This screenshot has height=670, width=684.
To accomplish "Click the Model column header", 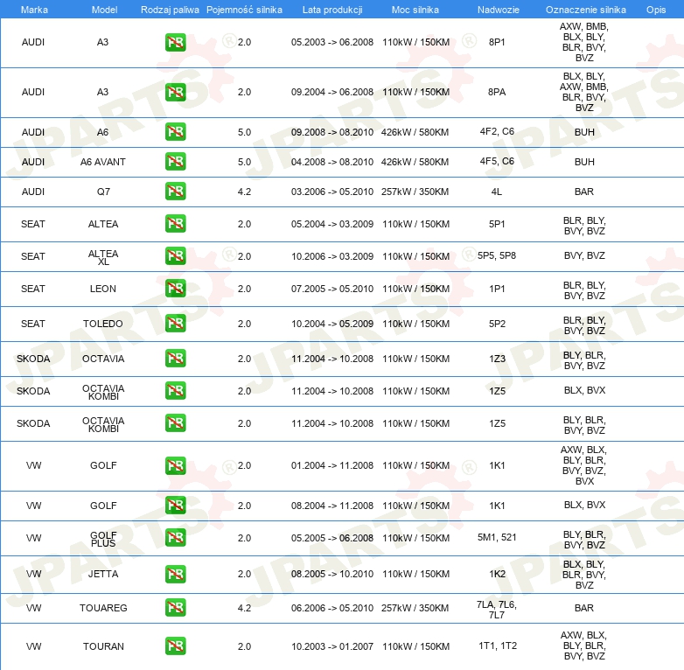I will click(103, 9).
